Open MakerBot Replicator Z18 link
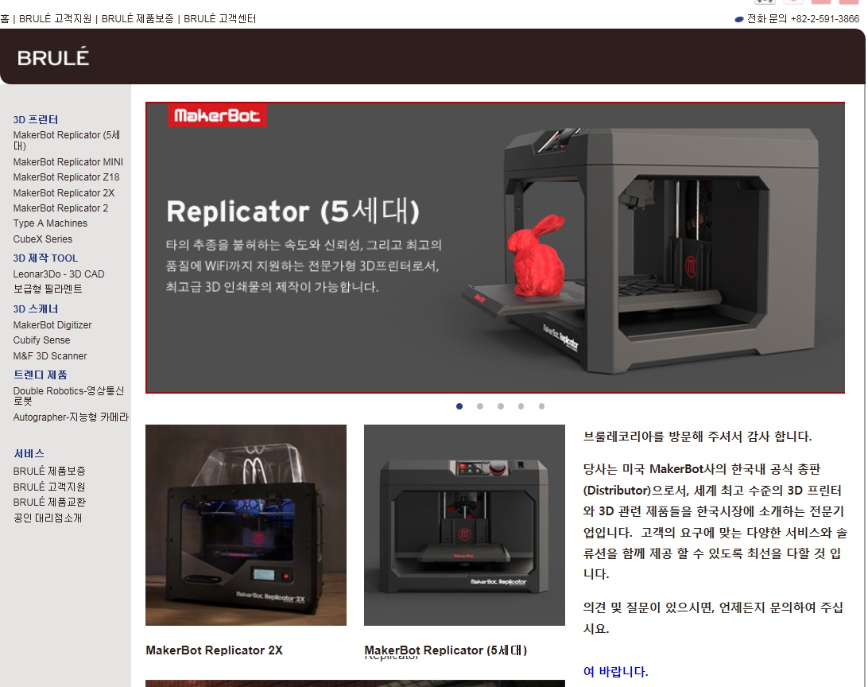 click(67, 177)
